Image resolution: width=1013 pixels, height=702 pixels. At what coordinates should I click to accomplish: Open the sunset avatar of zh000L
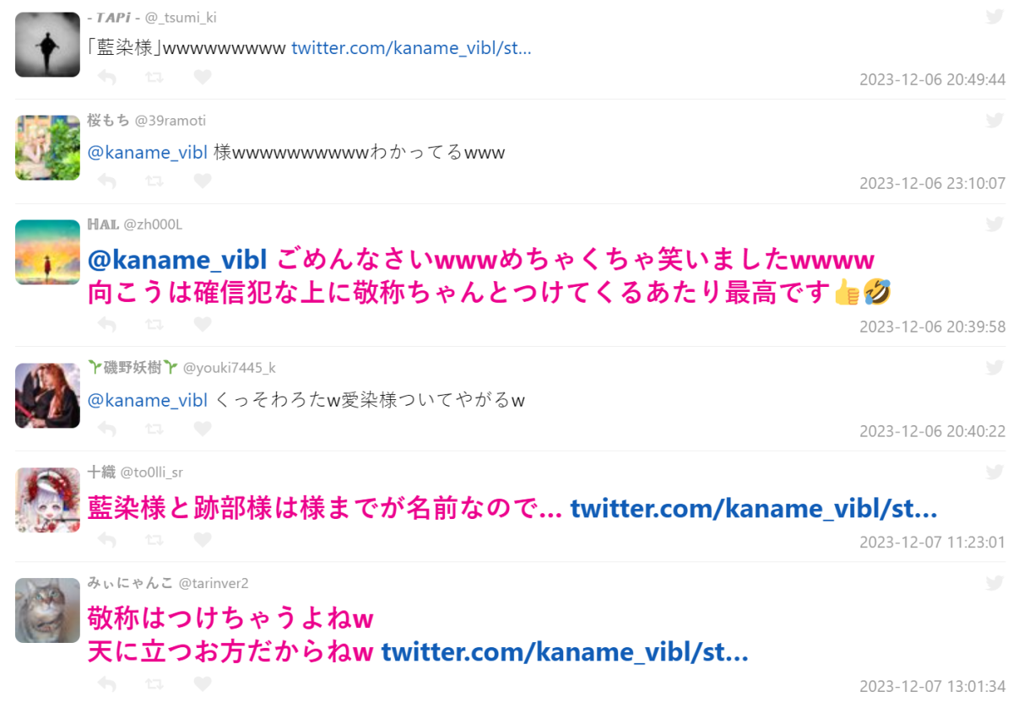(47, 252)
